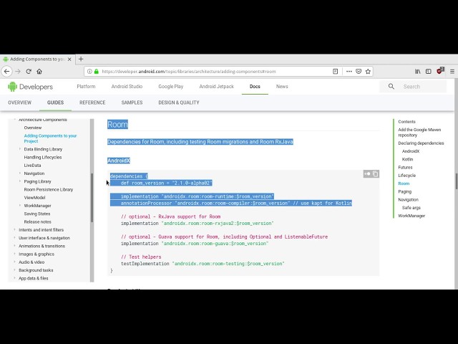Bookmark this page with the star

[x=368, y=72]
